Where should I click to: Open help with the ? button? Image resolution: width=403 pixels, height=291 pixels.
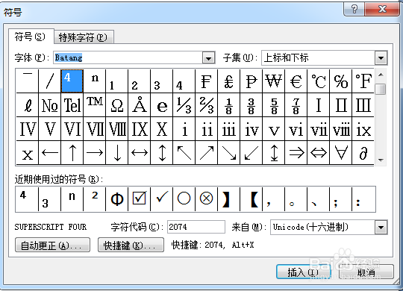pyautogui.click(x=354, y=9)
